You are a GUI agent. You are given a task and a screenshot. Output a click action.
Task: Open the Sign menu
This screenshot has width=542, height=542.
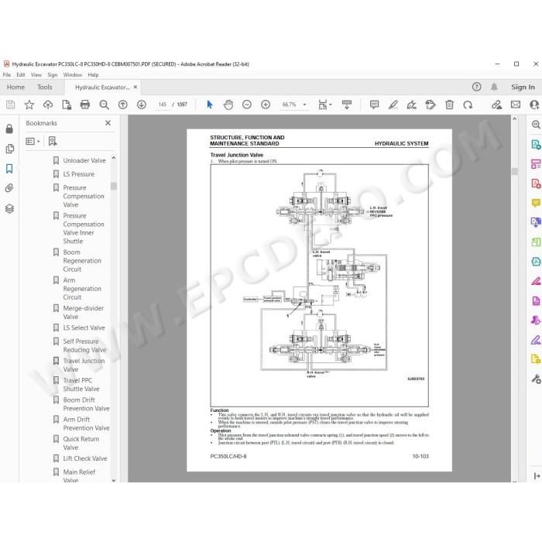coord(52,74)
